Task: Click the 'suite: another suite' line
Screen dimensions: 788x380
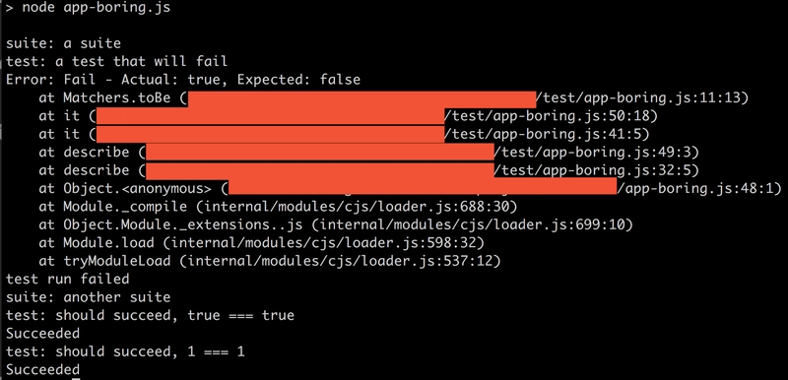Action: pos(88,297)
